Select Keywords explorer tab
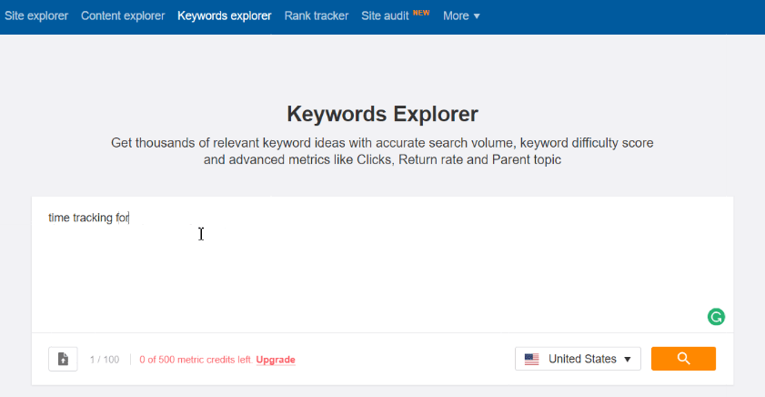765x397 pixels. tap(225, 16)
